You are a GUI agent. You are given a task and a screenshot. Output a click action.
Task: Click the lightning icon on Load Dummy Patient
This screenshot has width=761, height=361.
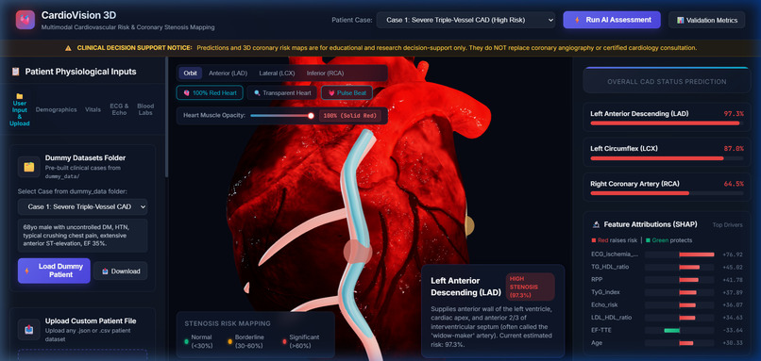(26, 271)
